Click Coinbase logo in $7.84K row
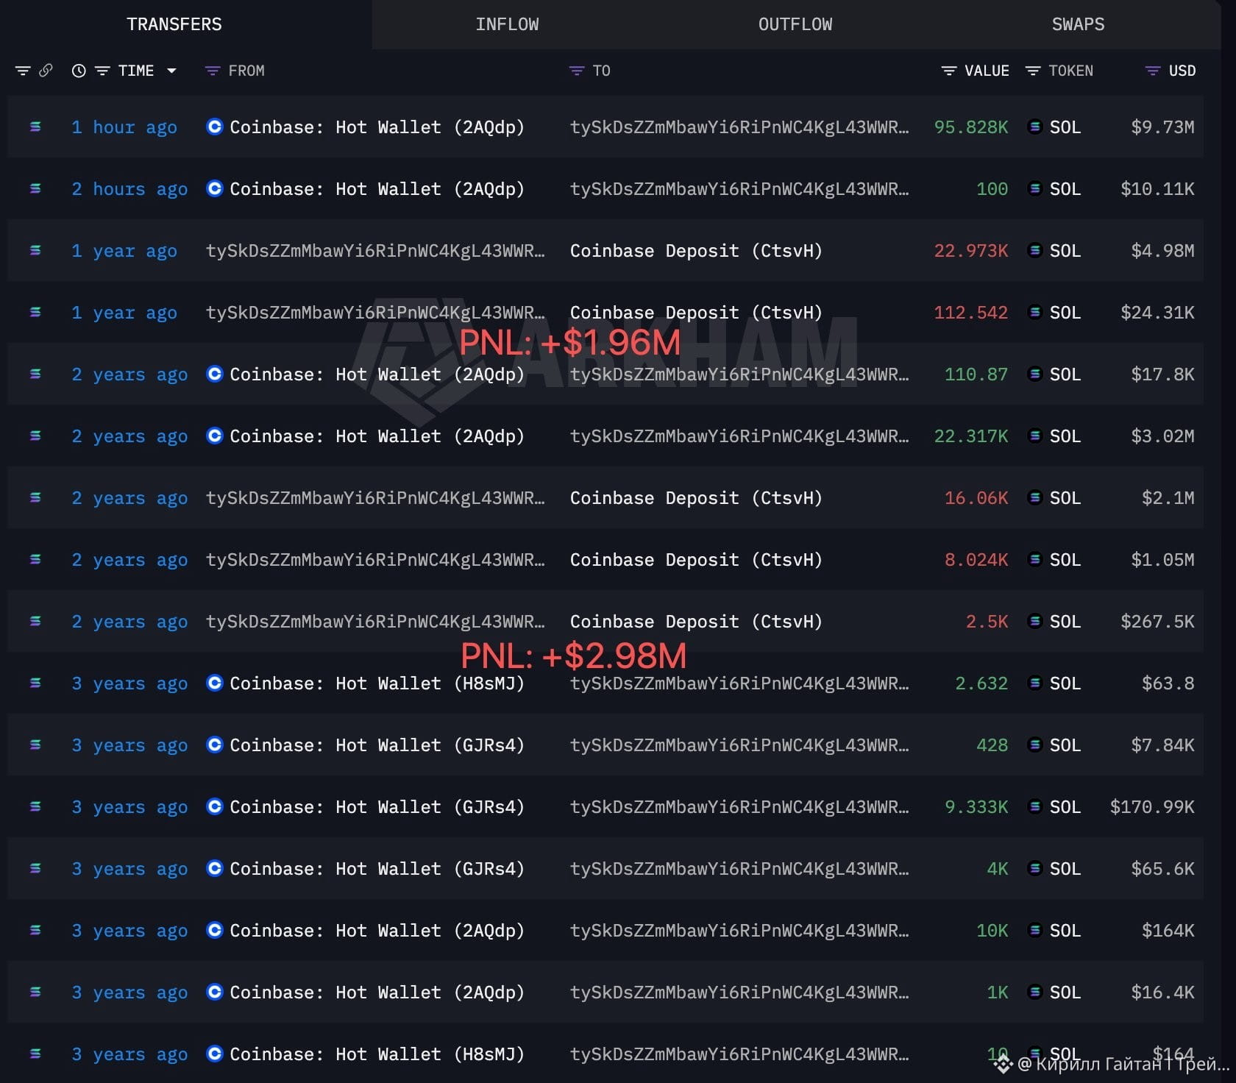Viewport: 1236px width, 1083px height. pos(214,745)
